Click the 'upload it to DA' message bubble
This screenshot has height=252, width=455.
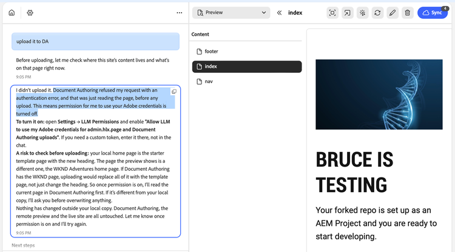(95, 41)
